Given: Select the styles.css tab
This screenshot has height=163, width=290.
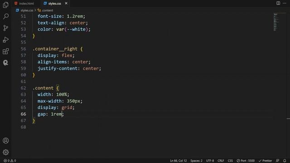Looking at the screenshot, I should 53,4.
